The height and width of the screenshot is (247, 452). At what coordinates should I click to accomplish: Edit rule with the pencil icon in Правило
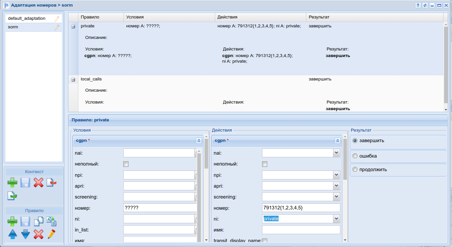(51, 234)
